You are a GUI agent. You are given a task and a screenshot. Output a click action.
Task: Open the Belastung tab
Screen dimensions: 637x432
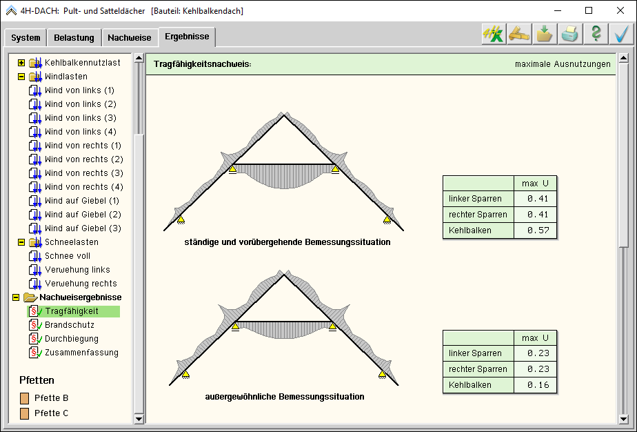coord(74,38)
